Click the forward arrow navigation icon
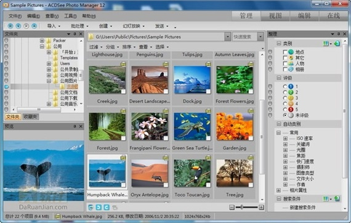 [26, 26]
